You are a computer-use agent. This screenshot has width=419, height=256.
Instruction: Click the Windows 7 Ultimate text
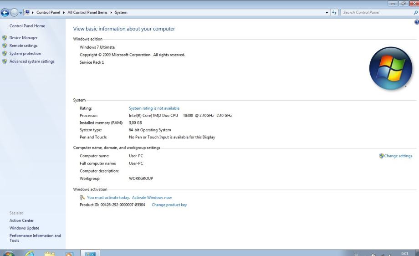click(97, 47)
